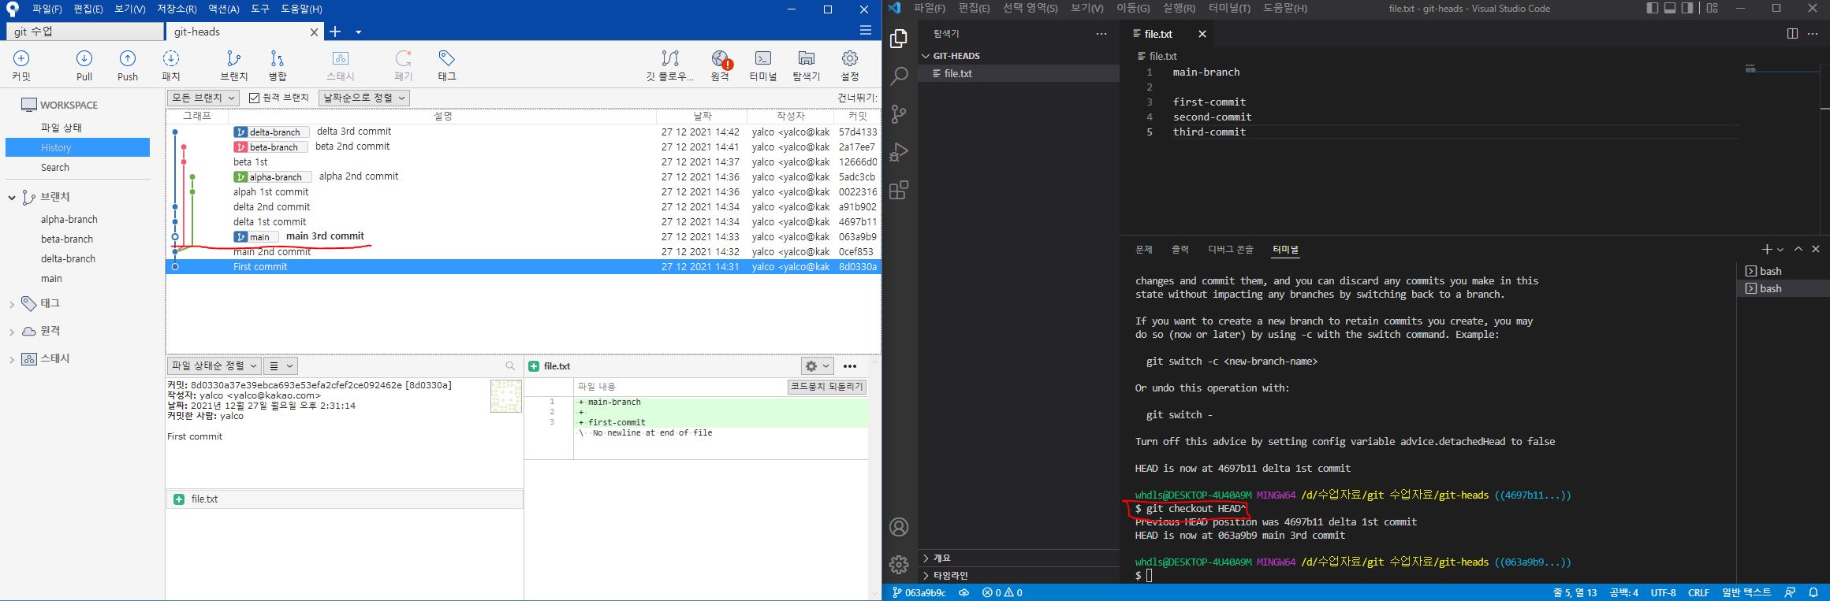Split the VS Code editor right
Viewport: 1830px width, 601px height.
tap(1792, 34)
